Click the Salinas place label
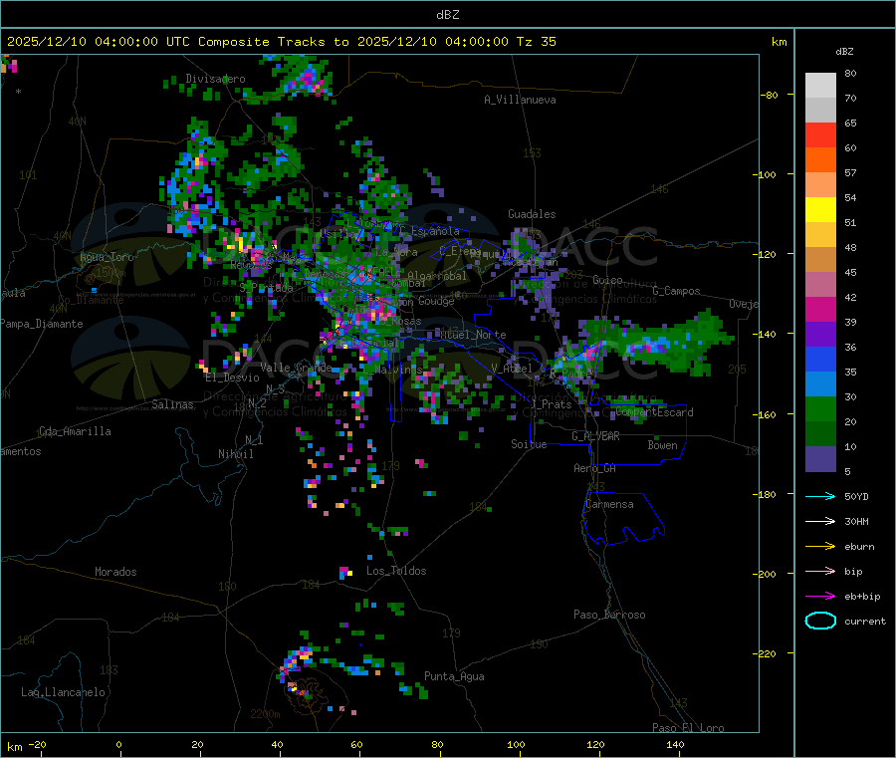The width and height of the screenshot is (896, 758). 172,404
